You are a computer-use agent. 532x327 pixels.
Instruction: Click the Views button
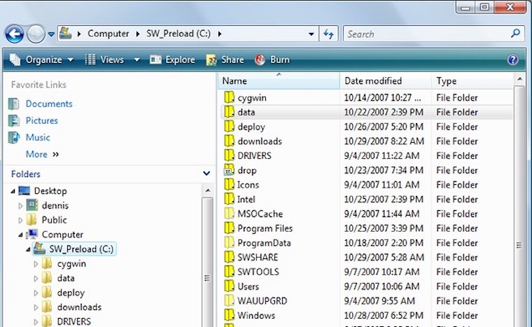point(104,60)
